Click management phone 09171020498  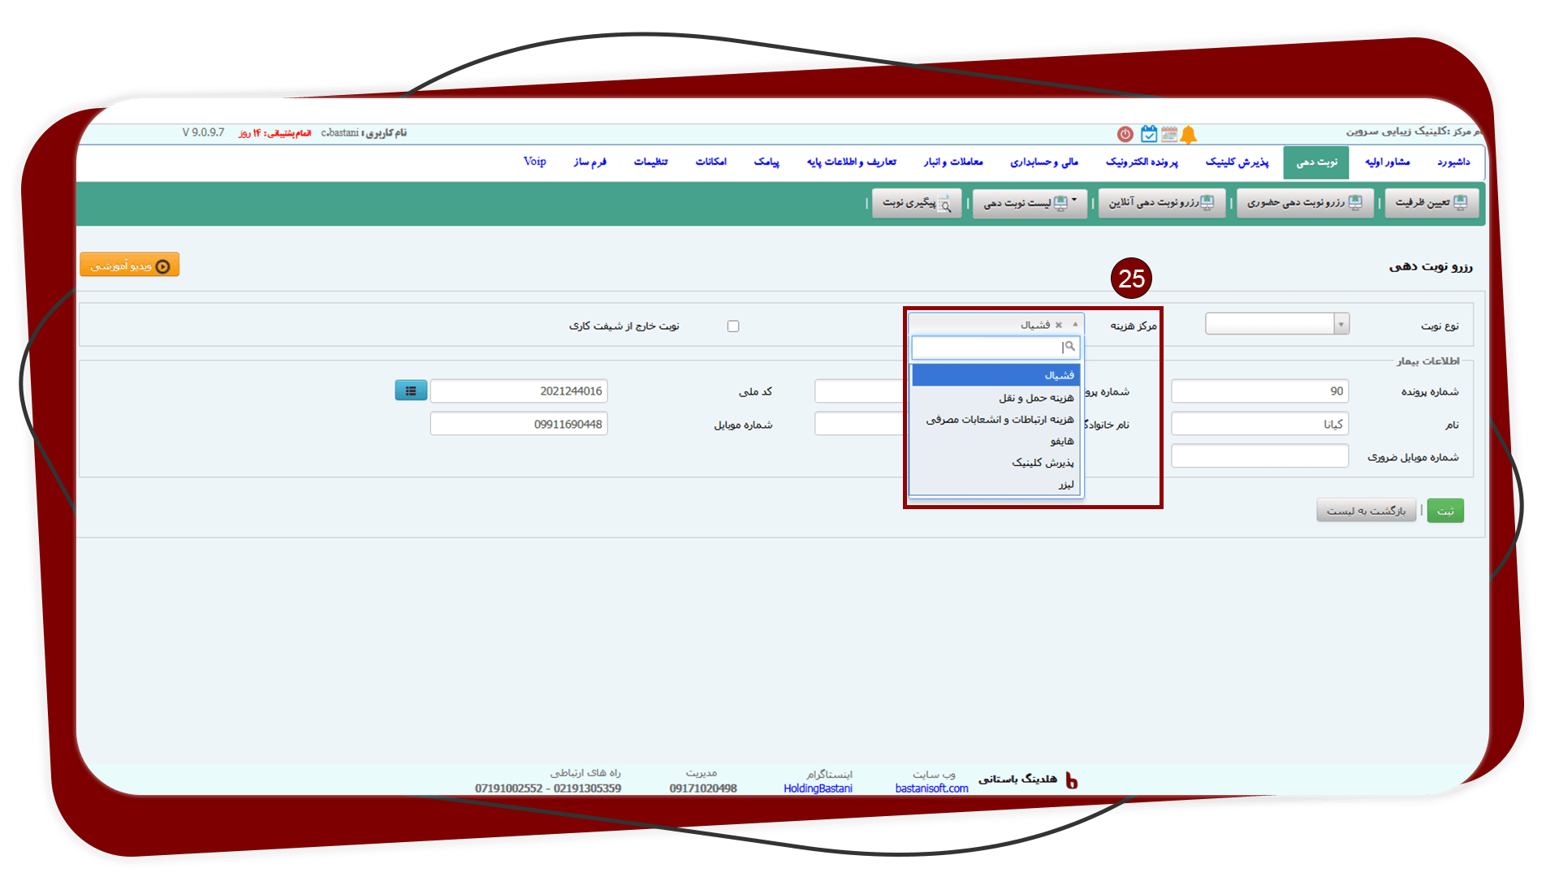click(703, 788)
